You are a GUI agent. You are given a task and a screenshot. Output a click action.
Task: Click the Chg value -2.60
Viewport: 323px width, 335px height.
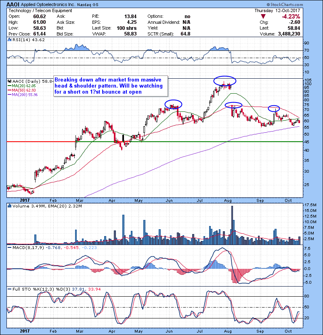[x=294, y=22]
